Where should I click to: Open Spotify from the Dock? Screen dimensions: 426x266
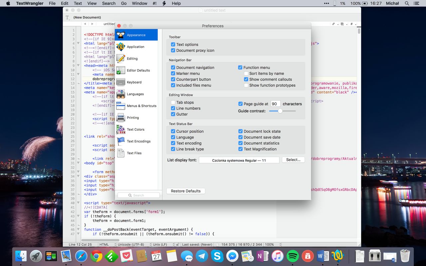tap(293, 256)
